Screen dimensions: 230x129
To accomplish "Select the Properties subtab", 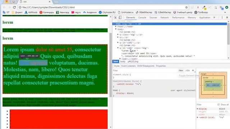I will (161, 66).
